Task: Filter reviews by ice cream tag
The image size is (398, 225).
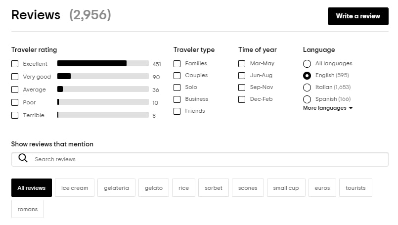Action: coord(75,188)
